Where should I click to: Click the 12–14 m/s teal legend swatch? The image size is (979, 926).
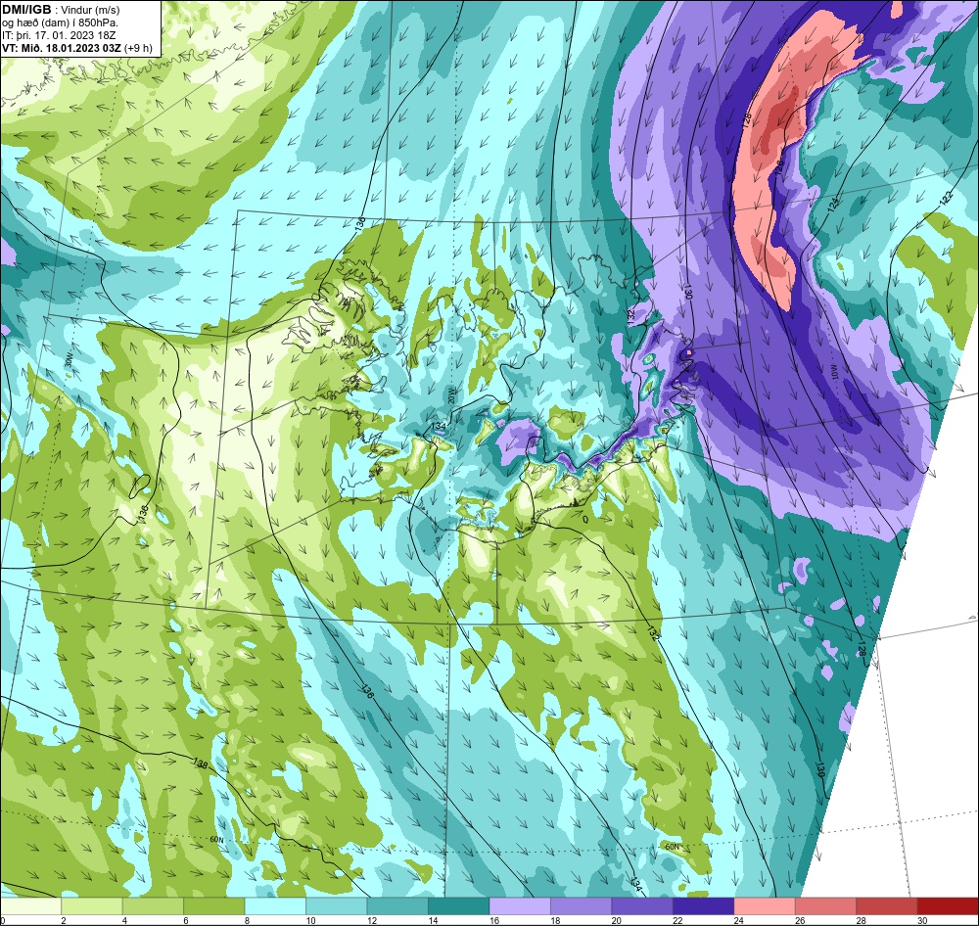click(x=397, y=905)
